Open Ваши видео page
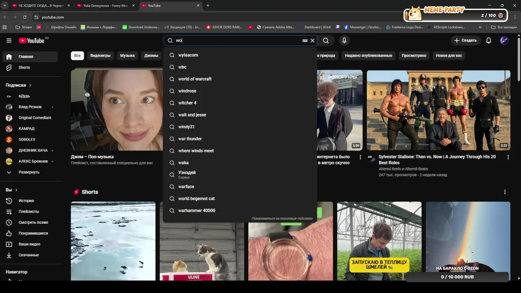 click(x=30, y=244)
